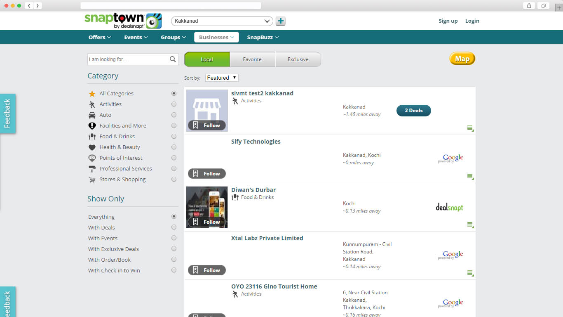The height and width of the screenshot is (317, 563).
Task: Select All Categories radio button
Action: 174,94
